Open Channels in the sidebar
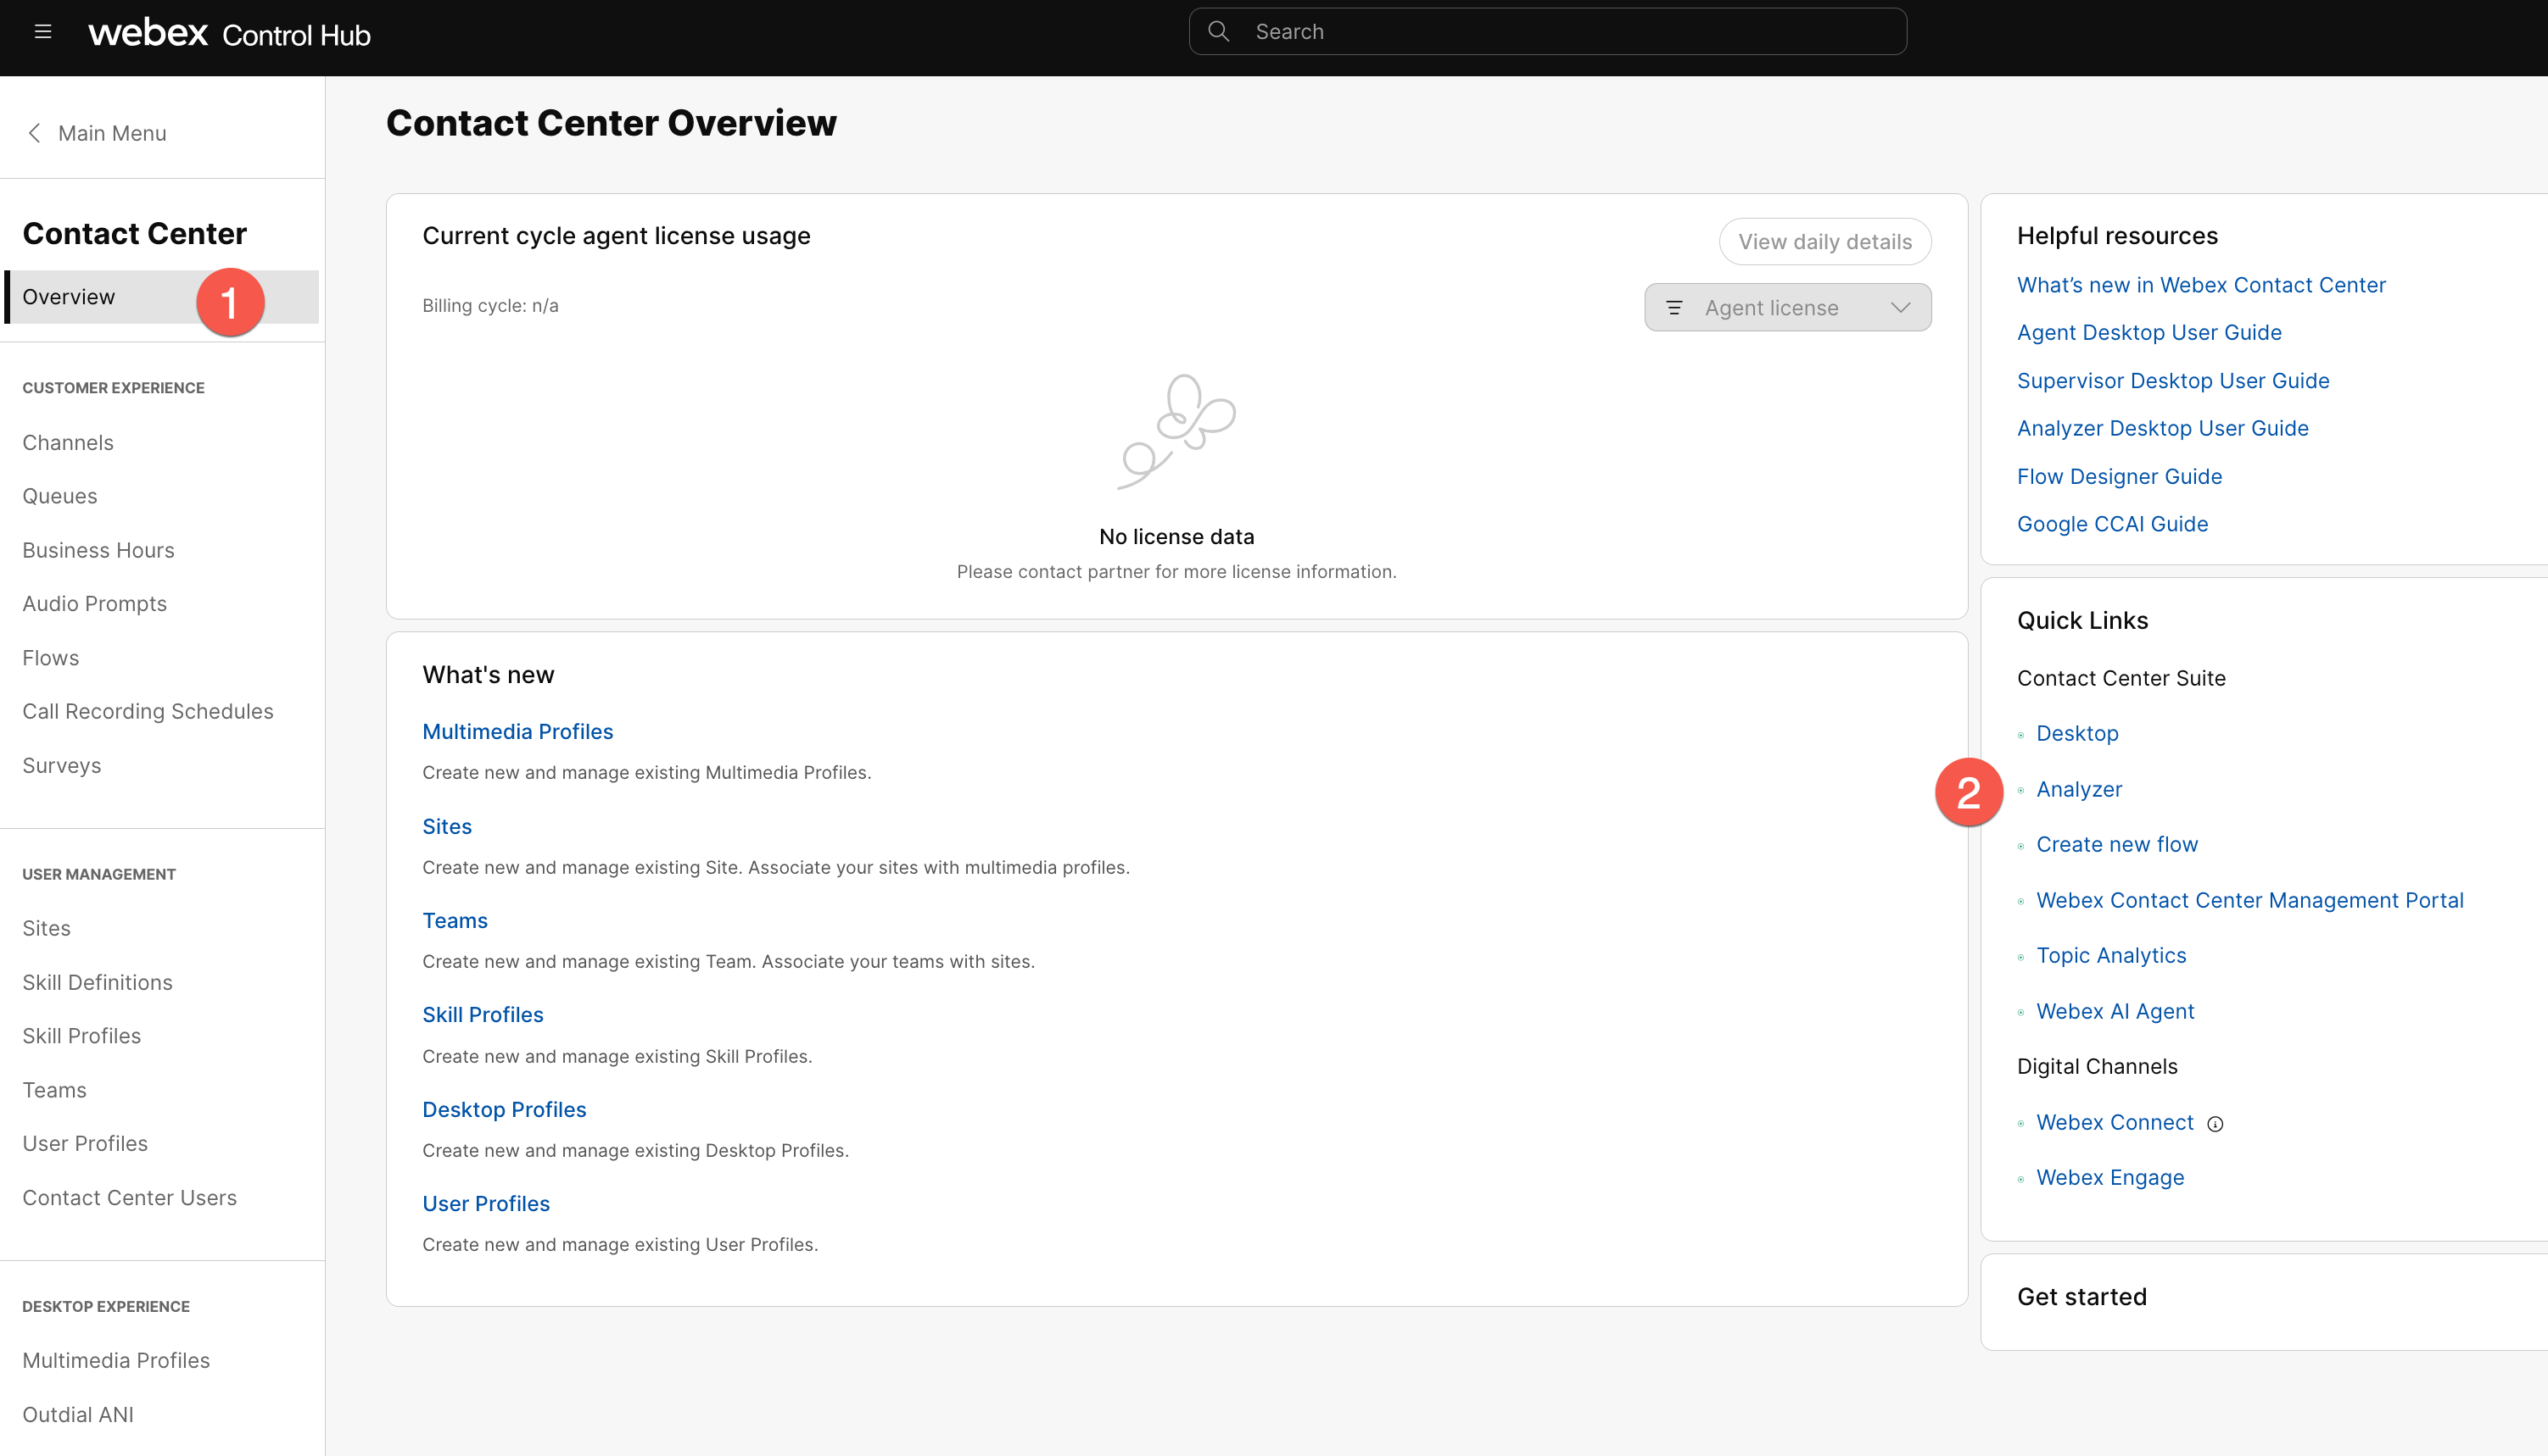 pyautogui.click(x=68, y=442)
